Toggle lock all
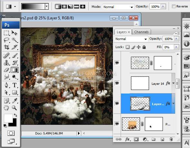The height and width of the screenshot is (148, 190). pyautogui.click(x=144, y=47)
